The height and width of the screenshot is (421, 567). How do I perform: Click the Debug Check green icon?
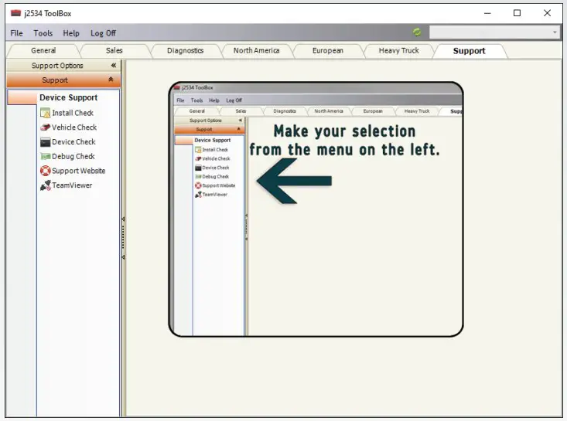[x=45, y=156]
